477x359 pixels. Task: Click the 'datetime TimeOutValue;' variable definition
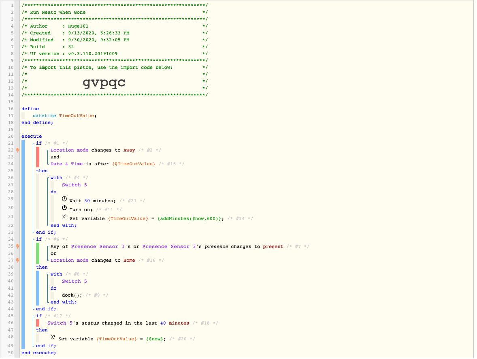[64, 116]
